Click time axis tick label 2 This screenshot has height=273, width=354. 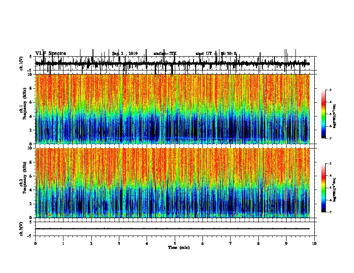pos(91,244)
